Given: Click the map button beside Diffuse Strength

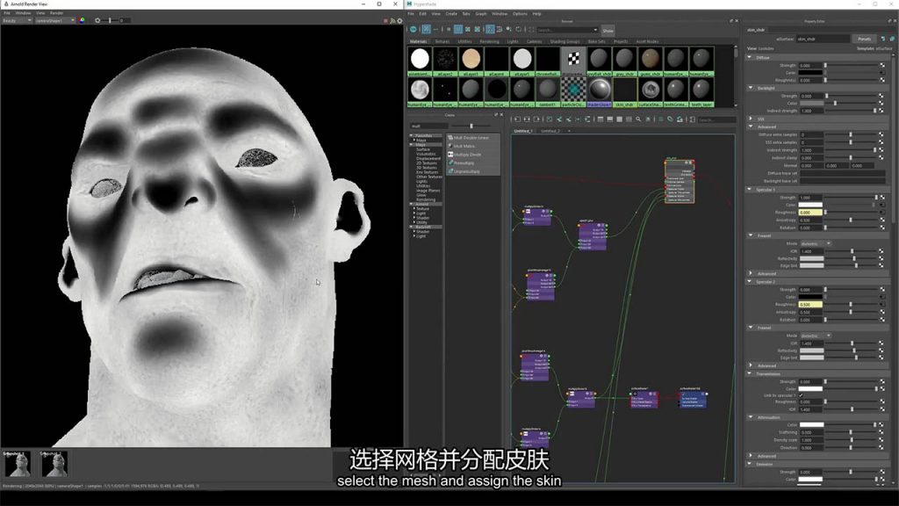Looking at the screenshot, I should pyautogui.click(x=881, y=66).
